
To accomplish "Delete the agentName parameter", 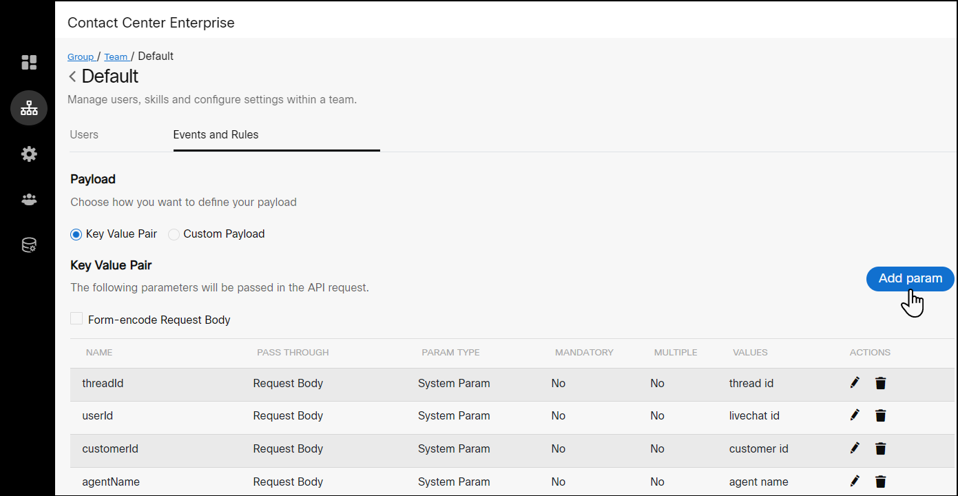I will click(x=880, y=482).
